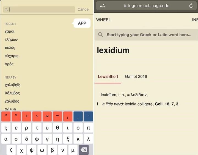Tap the acute accent key
198x155 pixels.
pos(26,116)
